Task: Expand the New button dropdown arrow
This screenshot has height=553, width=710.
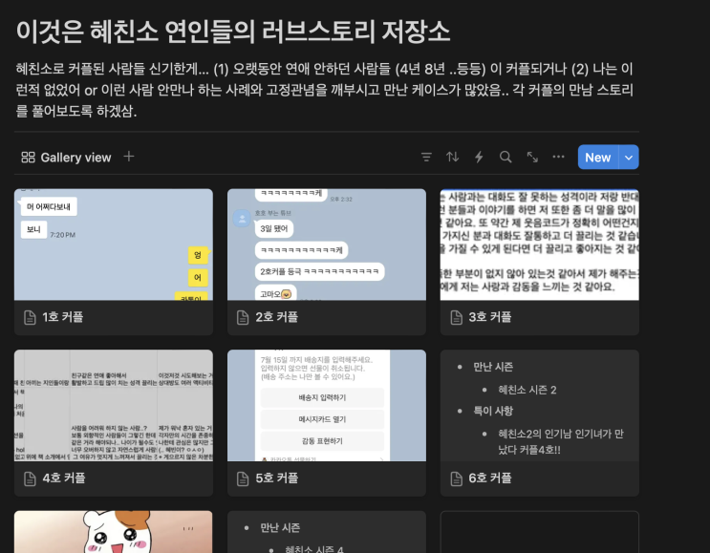Action: (629, 157)
